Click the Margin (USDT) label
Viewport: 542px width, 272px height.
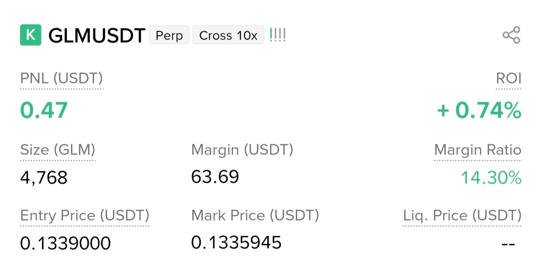pyautogui.click(x=242, y=150)
